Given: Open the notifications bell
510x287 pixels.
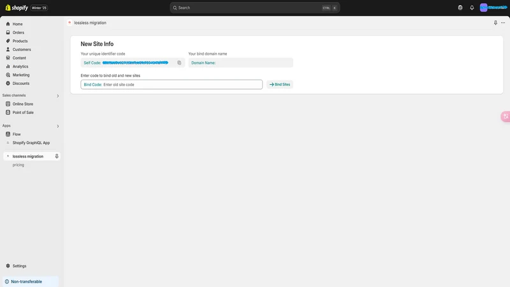Looking at the screenshot, I should (472, 8).
